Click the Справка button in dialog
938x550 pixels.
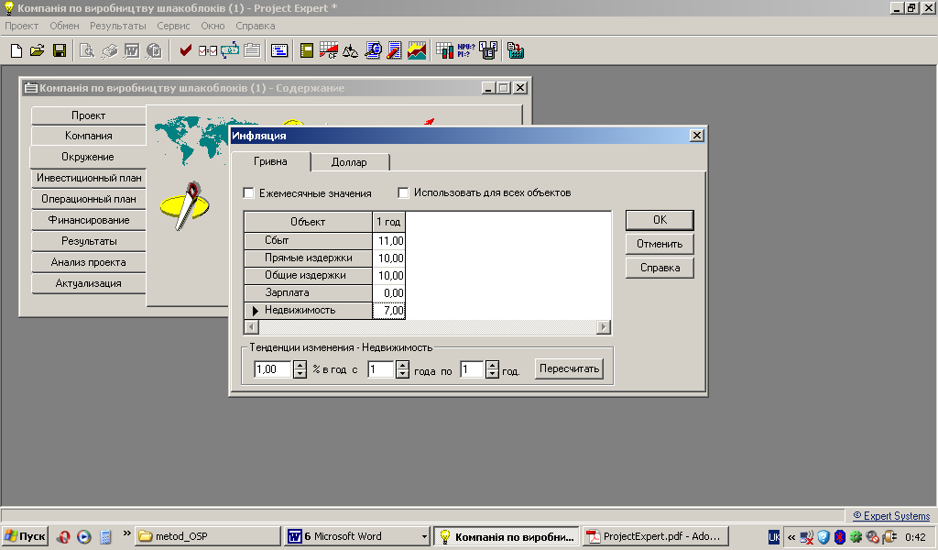660,268
